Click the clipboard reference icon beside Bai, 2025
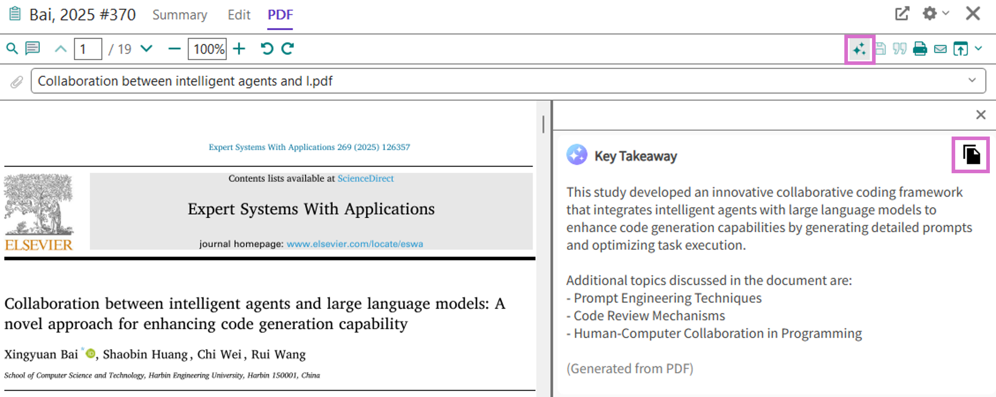The width and height of the screenshot is (996, 397). click(15, 14)
